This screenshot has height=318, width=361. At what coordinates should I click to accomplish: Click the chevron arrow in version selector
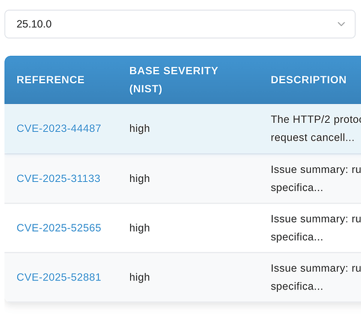(x=341, y=24)
